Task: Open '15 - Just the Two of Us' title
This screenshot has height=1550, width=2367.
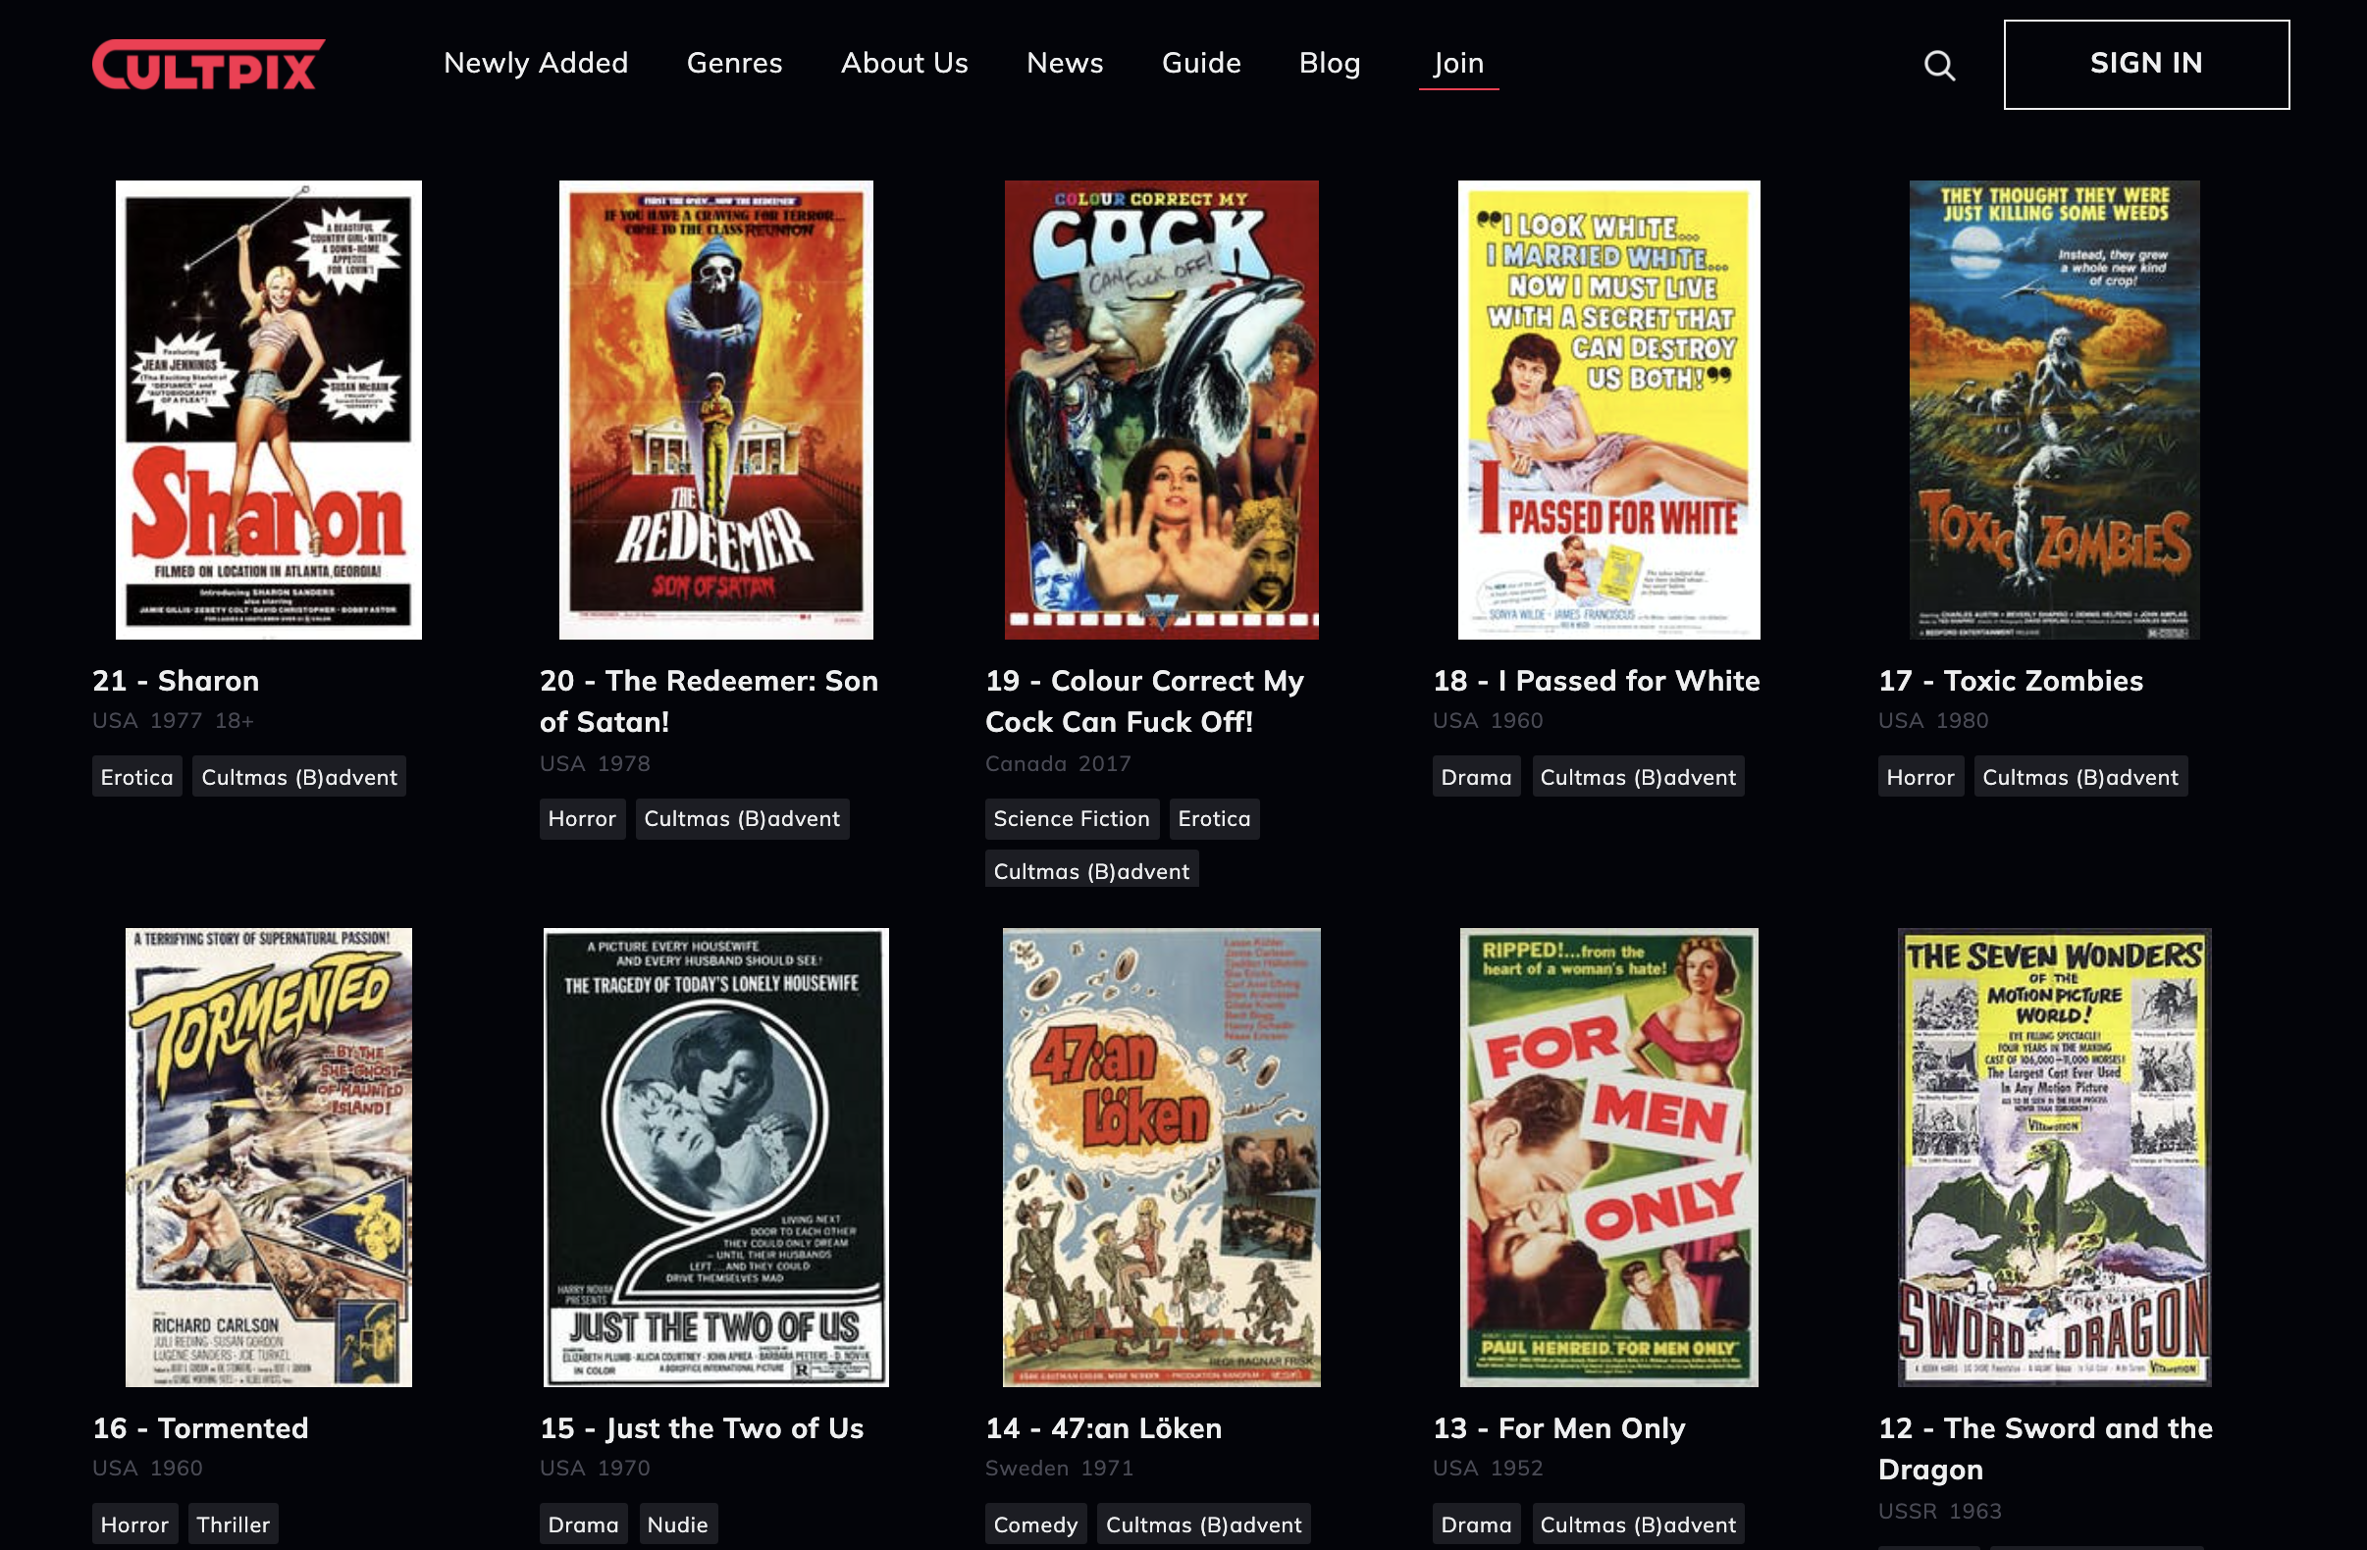Action: point(701,1428)
